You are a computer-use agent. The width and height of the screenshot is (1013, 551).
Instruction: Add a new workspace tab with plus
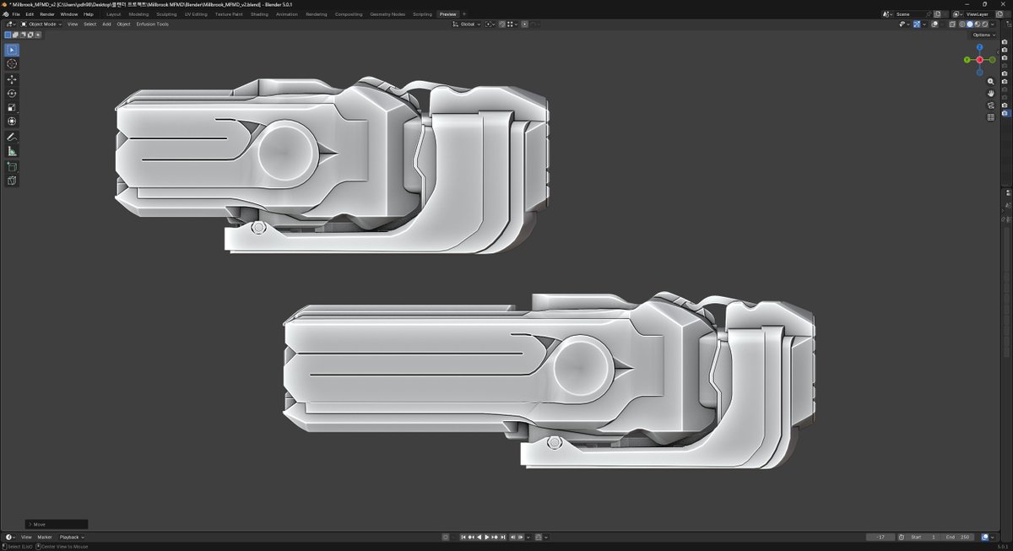(463, 14)
